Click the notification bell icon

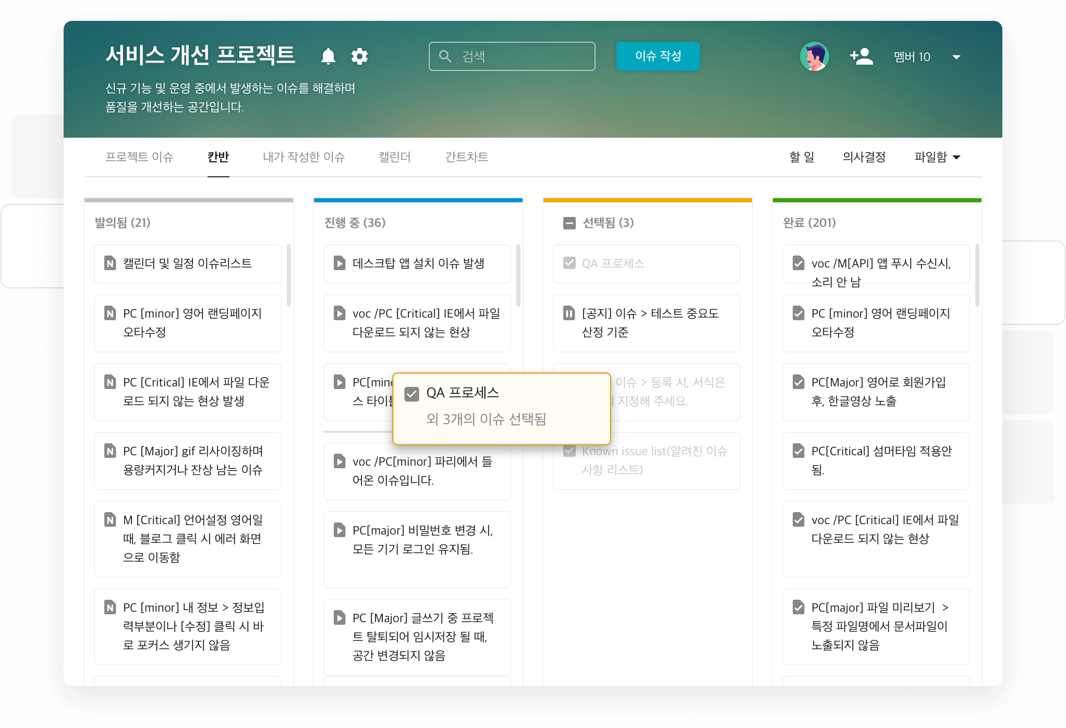coord(328,56)
